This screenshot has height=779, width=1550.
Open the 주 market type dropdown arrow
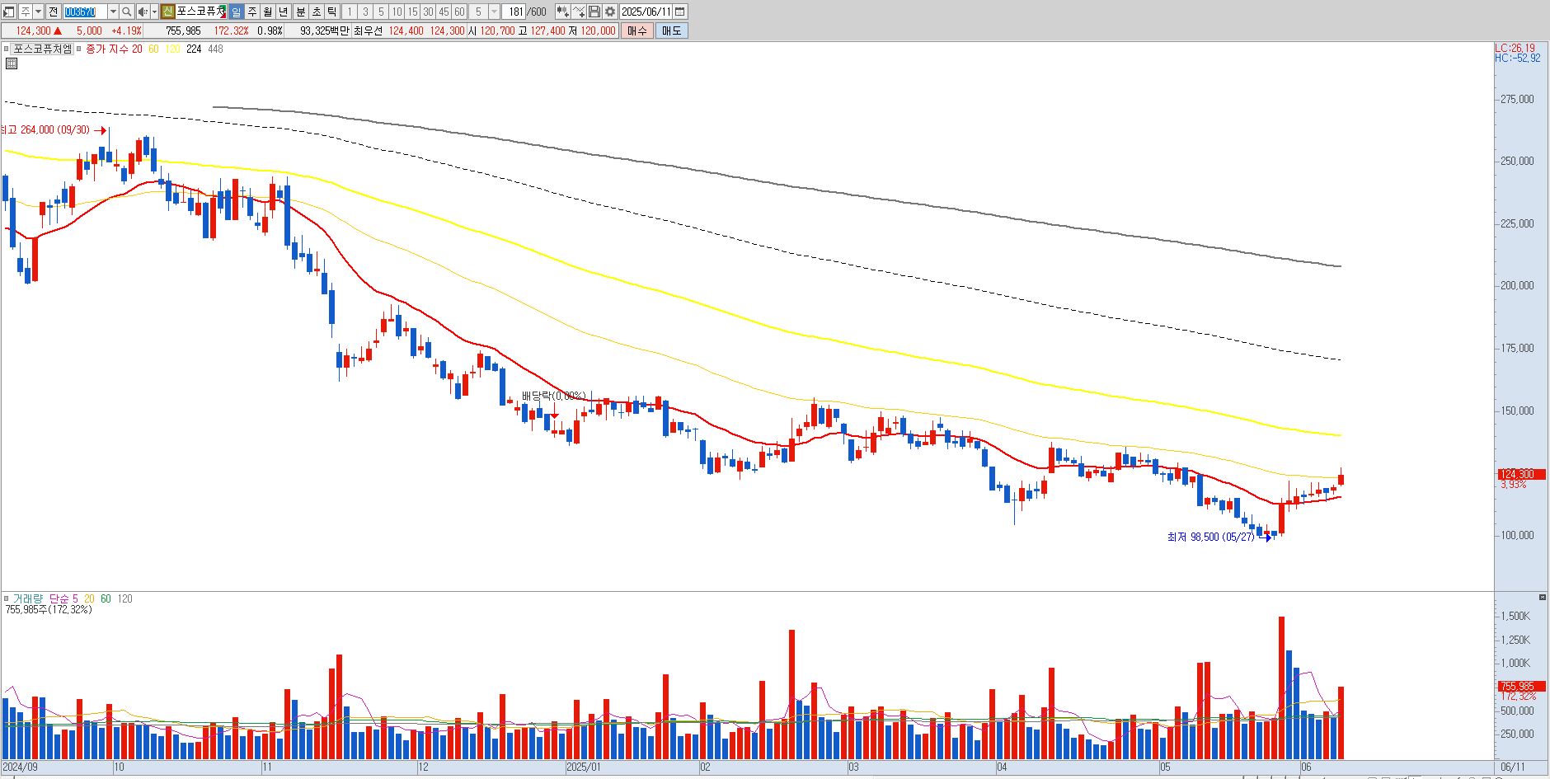(x=38, y=12)
